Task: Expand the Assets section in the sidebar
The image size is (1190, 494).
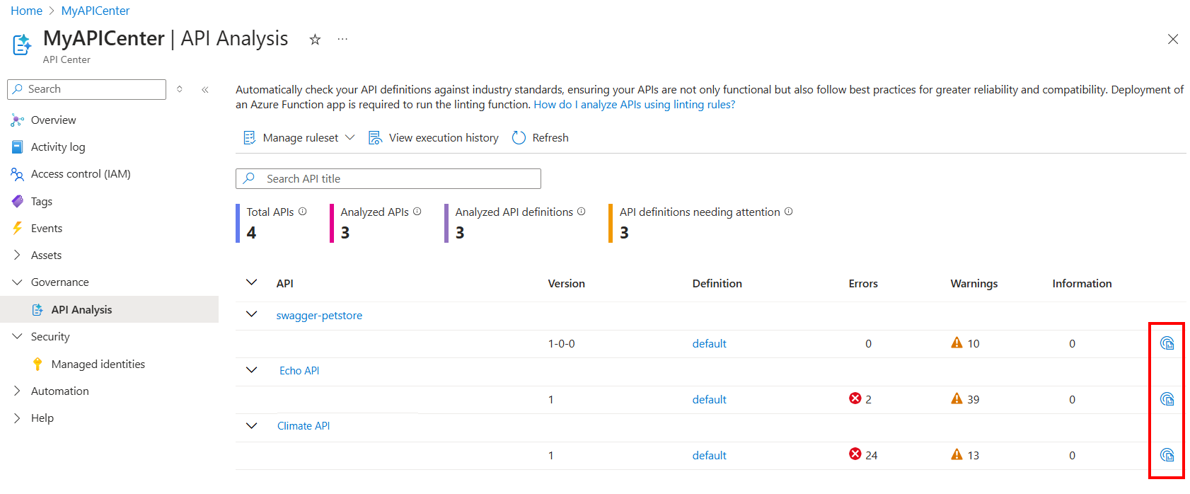Action: tap(17, 255)
